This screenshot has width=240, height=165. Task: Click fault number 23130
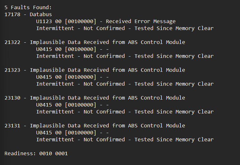click(12, 98)
